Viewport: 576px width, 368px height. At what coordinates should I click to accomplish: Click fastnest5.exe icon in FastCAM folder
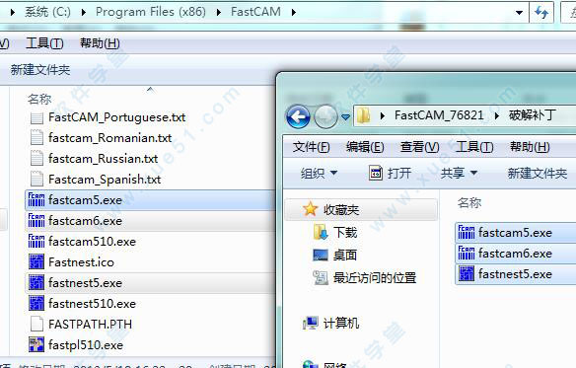(x=36, y=283)
